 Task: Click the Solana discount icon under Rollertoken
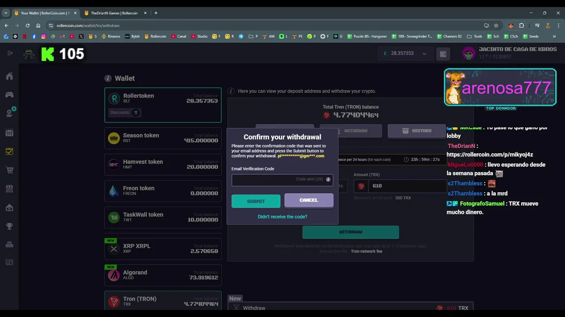point(136,113)
